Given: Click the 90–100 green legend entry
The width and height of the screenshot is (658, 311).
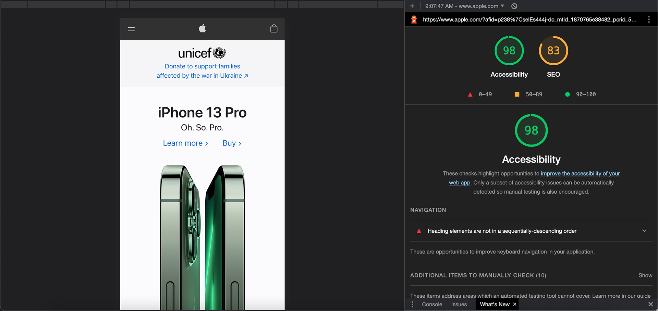Looking at the screenshot, I should click(x=581, y=94).
